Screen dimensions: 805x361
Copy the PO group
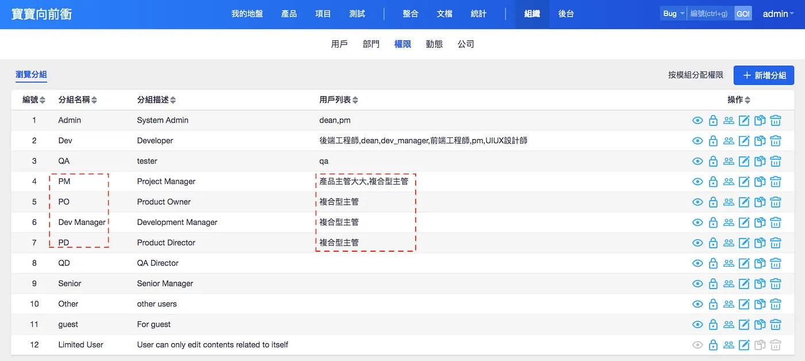760,202
